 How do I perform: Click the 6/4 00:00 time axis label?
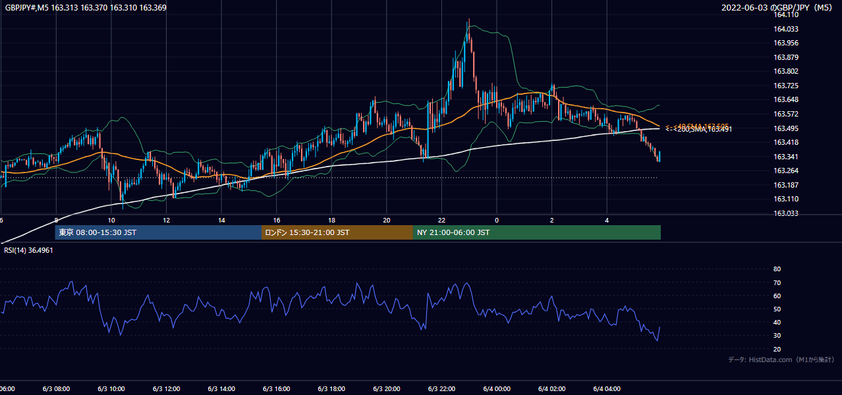point(496,388)
